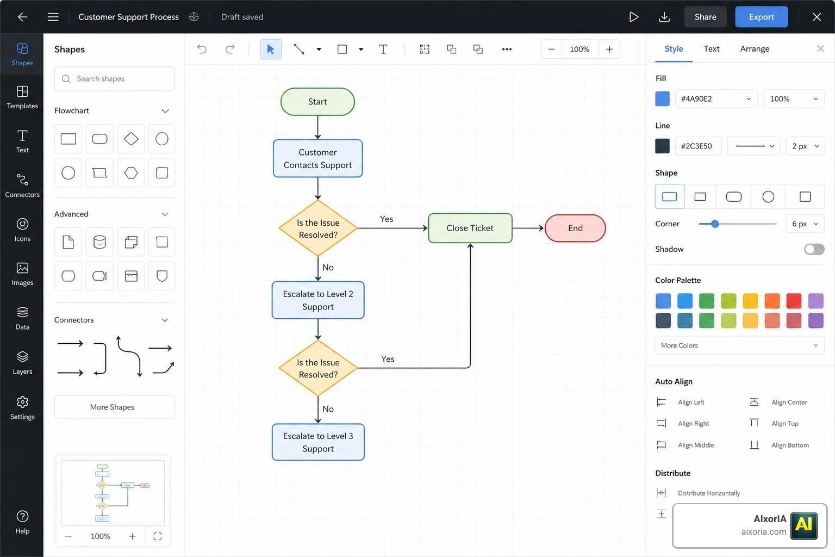Open the fill color hex dropdown
This screenshot has width=835, height=557.
pos(716,98)
